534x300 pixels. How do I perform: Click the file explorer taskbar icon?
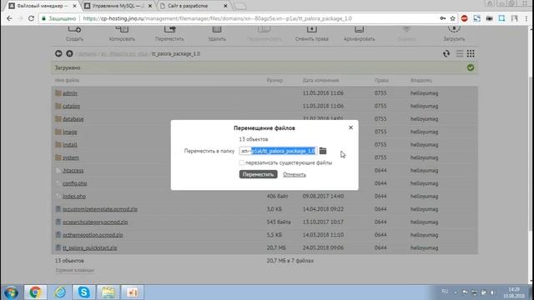[108, 292]
